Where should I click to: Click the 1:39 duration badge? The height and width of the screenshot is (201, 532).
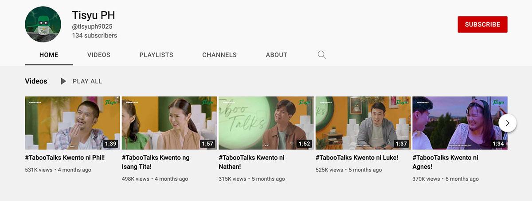click(110, 144)
